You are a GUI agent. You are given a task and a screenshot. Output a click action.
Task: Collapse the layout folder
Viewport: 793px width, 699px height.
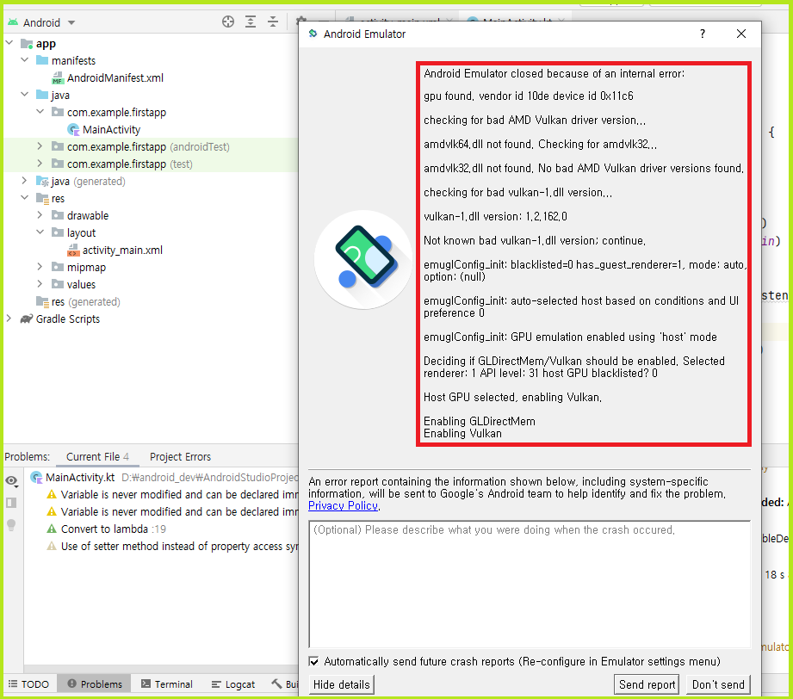pos(40,232)
